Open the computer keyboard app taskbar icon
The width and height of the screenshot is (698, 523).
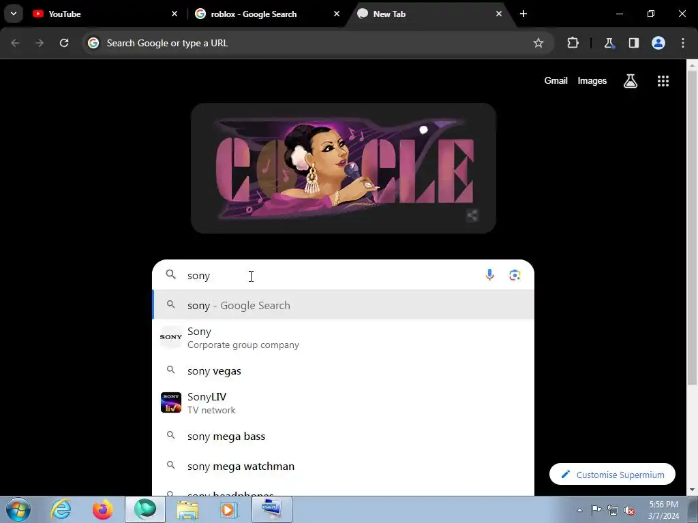tap(271, 509)
